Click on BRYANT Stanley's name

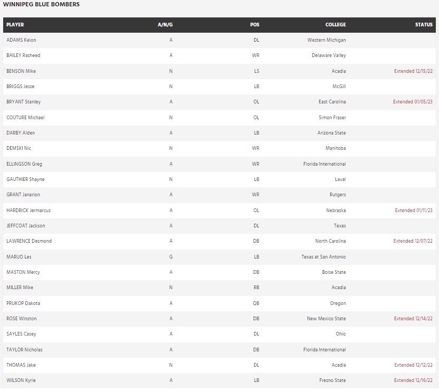23,102
